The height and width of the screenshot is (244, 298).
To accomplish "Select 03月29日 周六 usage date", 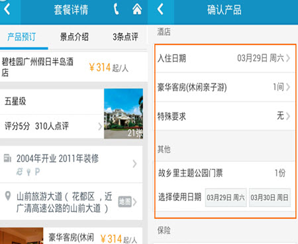I will coord(226,198).
